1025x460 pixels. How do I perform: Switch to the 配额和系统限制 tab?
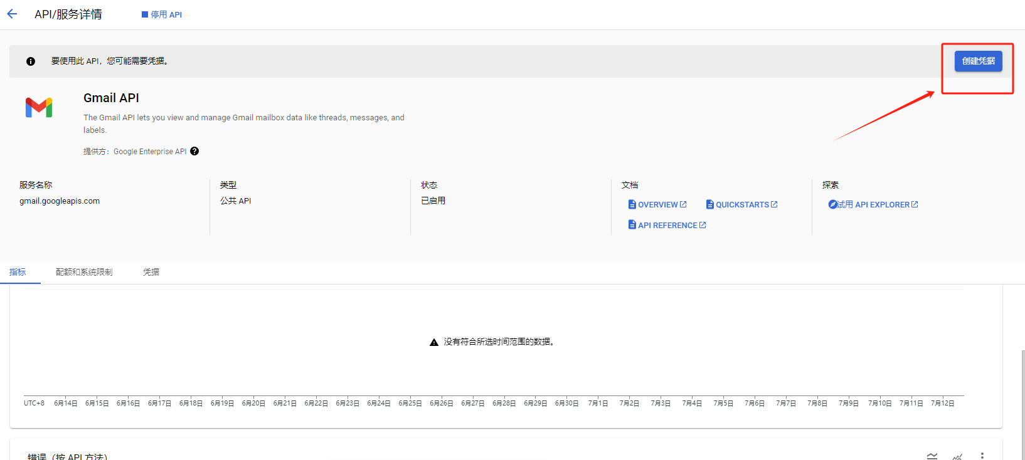click(x=84, y=272)
